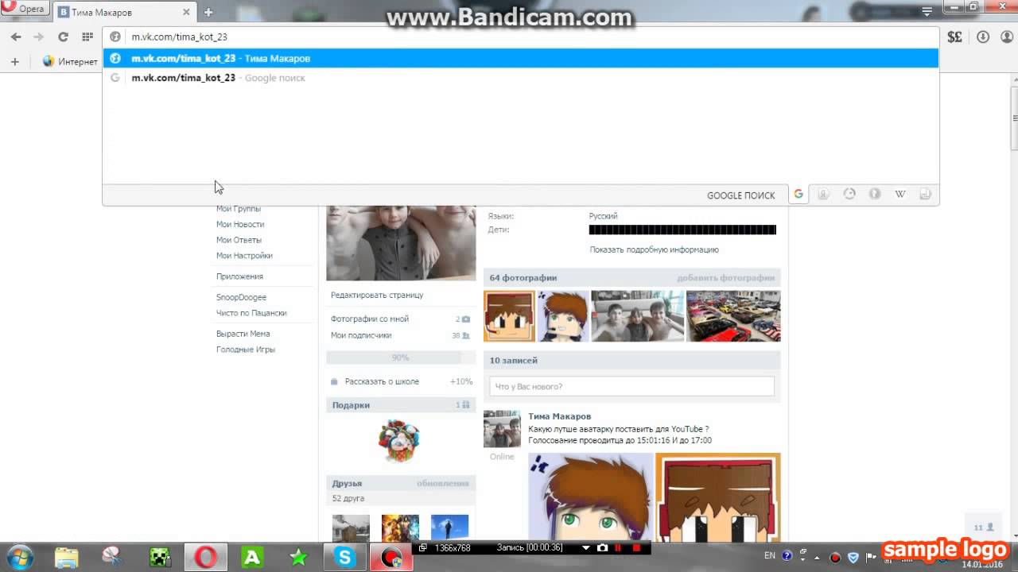Open File Explorer from taskbar
This screenshot has width=1018, height=572.
point(67,558)
